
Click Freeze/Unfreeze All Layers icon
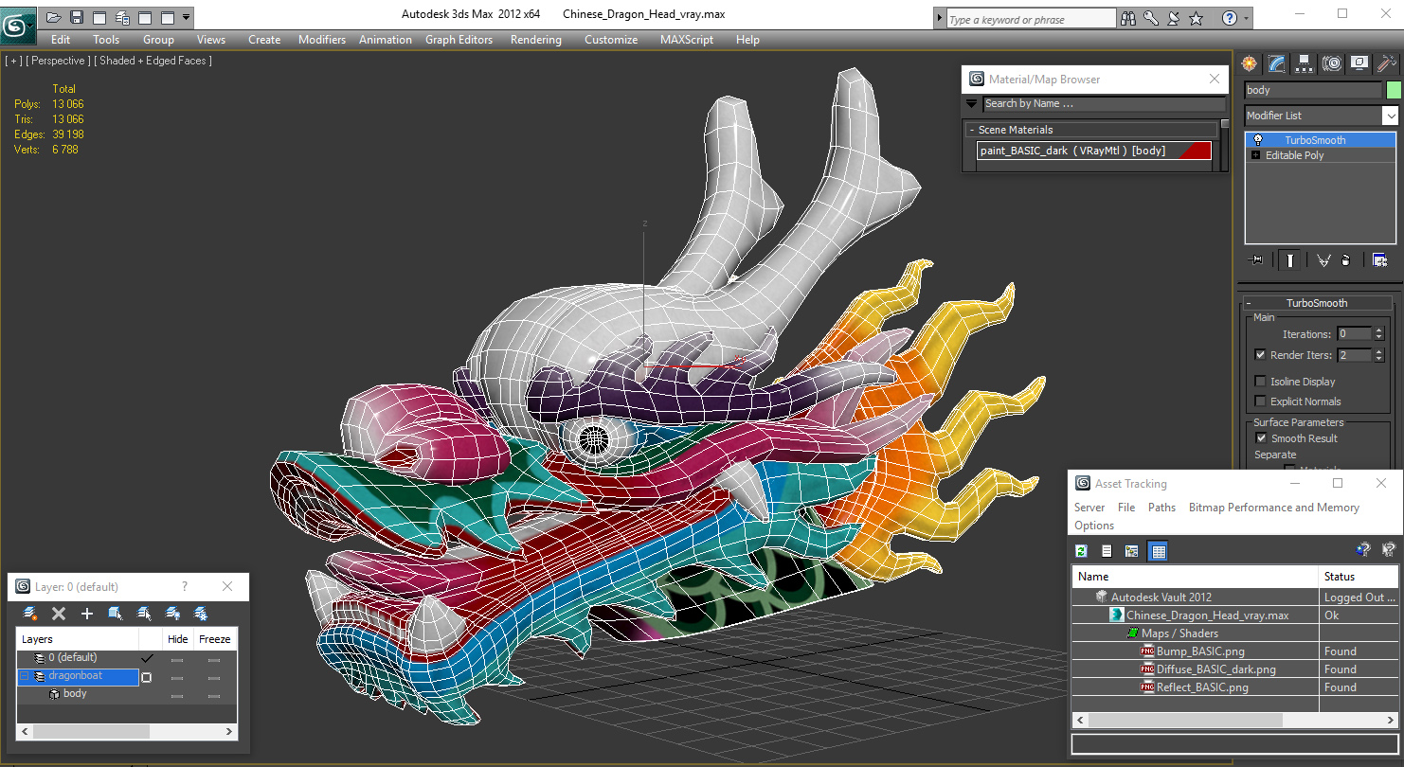(x=201, y=614)
